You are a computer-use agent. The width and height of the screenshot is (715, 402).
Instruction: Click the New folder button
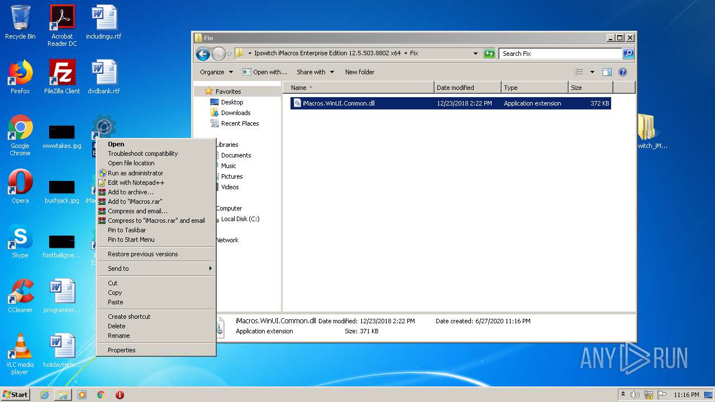(x=360, y=72)
